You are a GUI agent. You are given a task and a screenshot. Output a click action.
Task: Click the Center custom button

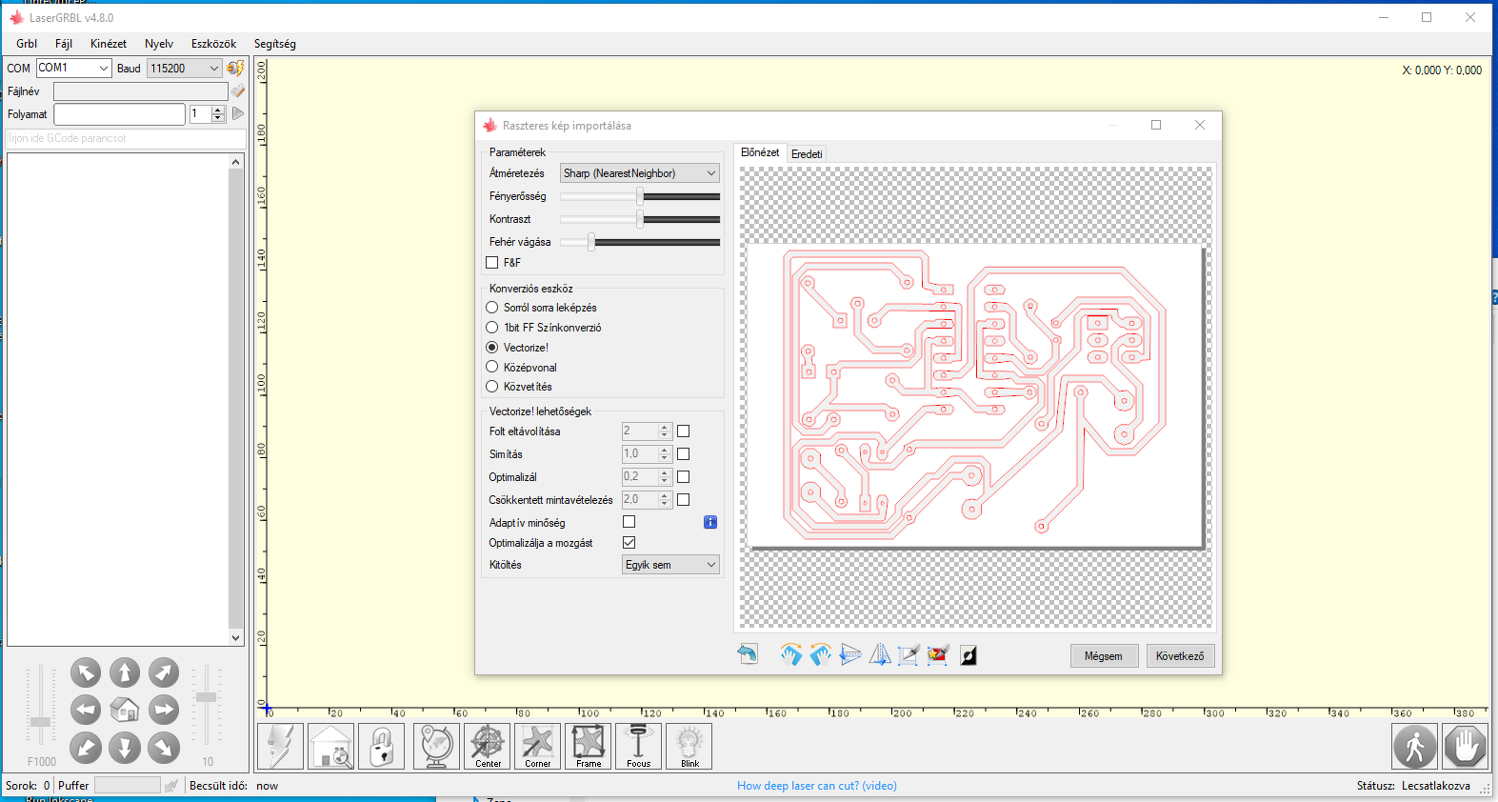point(488,746)
